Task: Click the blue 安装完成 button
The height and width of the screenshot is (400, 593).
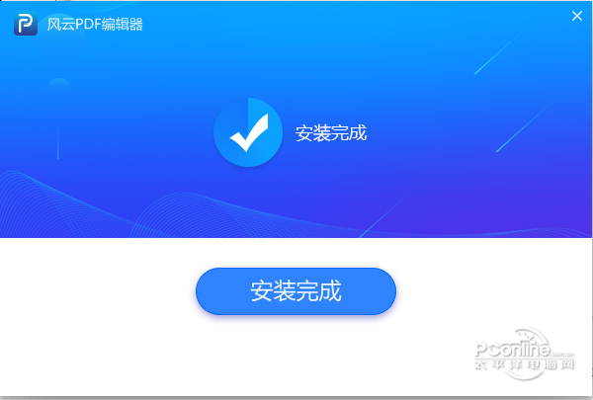Action: tap(296, 291)
